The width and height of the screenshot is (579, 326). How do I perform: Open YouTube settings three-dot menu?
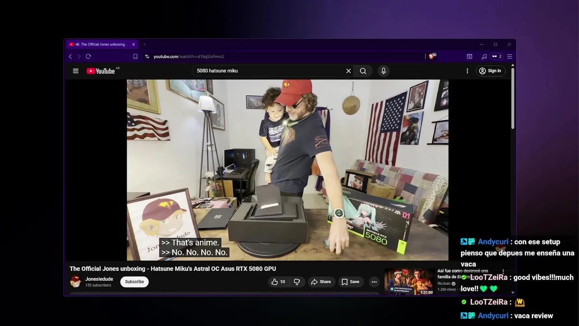point(467,71)
